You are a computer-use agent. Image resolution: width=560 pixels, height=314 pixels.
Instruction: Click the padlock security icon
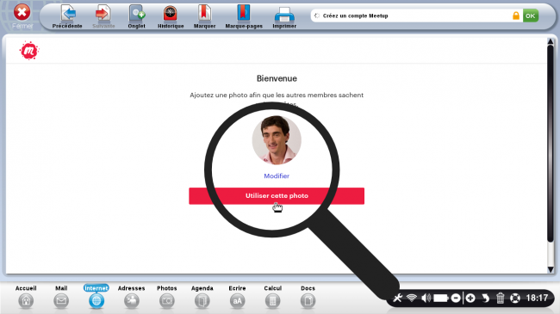[516, 15]
